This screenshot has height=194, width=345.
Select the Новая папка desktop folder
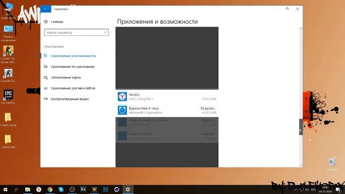(x=9, y=120)
